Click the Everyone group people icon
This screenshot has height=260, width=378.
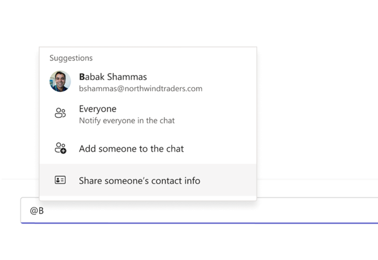[x=60, y=113]
